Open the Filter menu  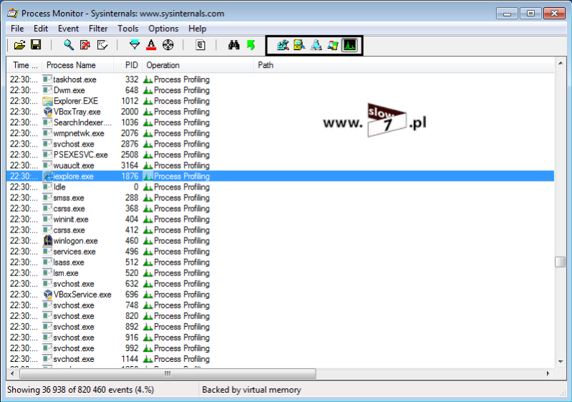tap(98, 29)
